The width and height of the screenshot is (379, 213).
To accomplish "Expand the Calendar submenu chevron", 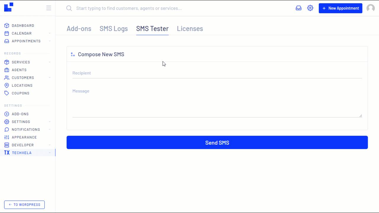I will click(x=49, y=33).
